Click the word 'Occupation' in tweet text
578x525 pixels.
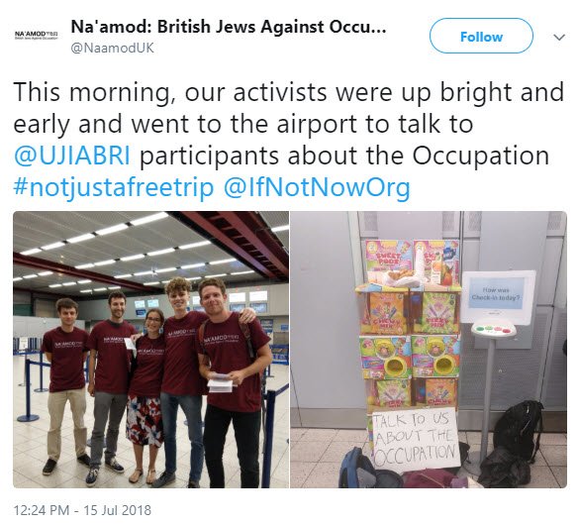[x=480, y=156]
